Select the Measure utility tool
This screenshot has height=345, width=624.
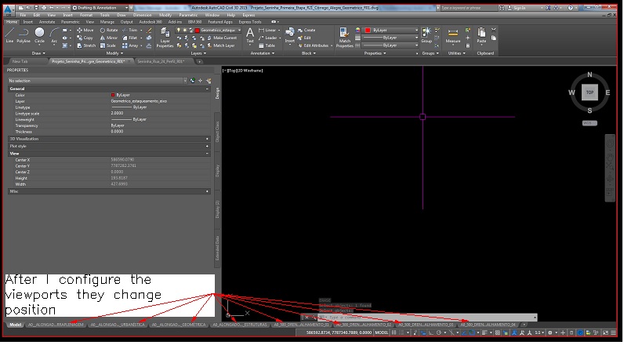(x=453, y=33)
